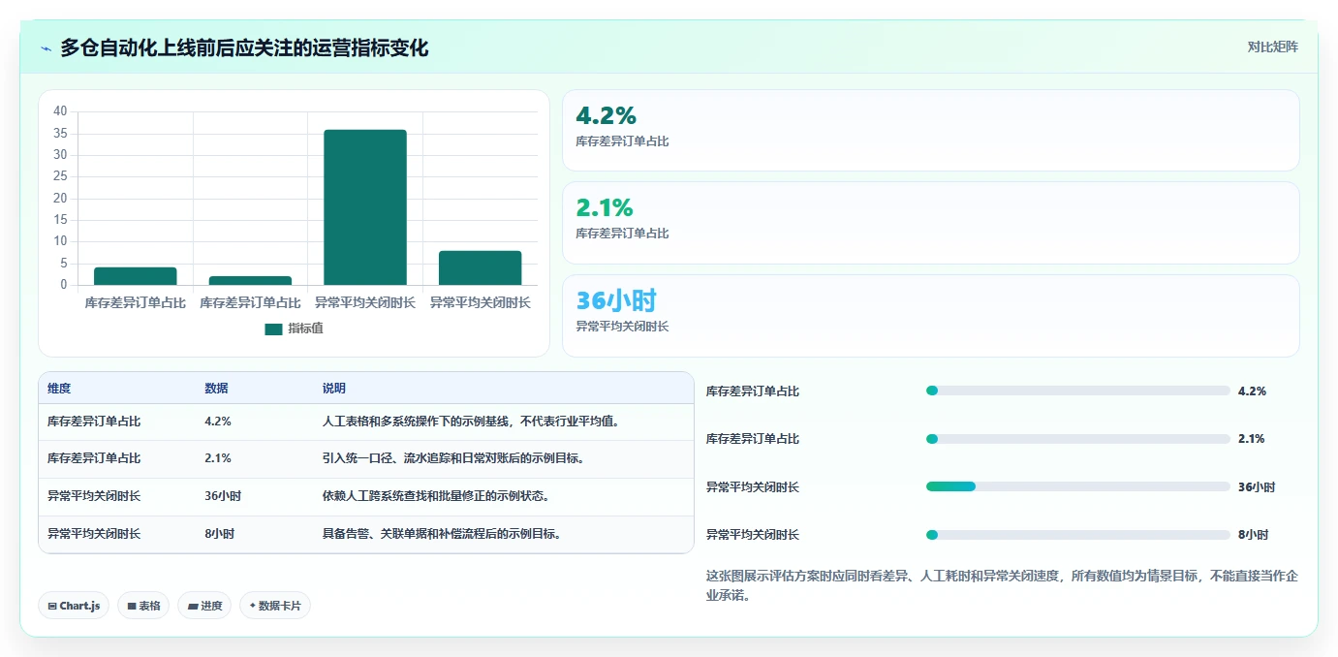Click the lightning icon beside the page title
Viewport: 1338px width, 657px height.
point(47,48)
